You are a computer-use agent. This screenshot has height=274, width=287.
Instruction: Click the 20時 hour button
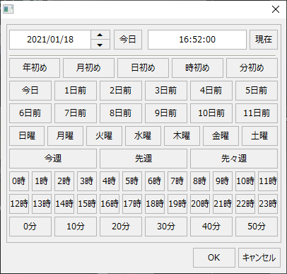[200, 204]
